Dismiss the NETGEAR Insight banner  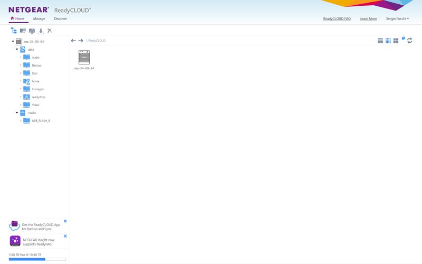coord(65,236)
